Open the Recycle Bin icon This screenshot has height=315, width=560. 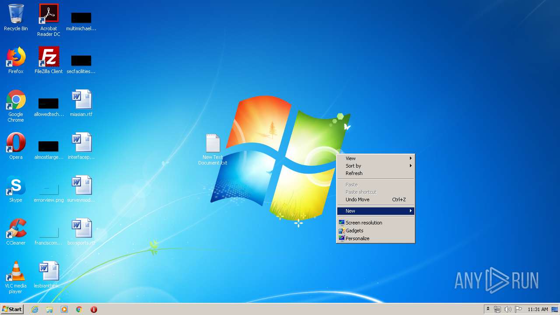coord(16,17)
